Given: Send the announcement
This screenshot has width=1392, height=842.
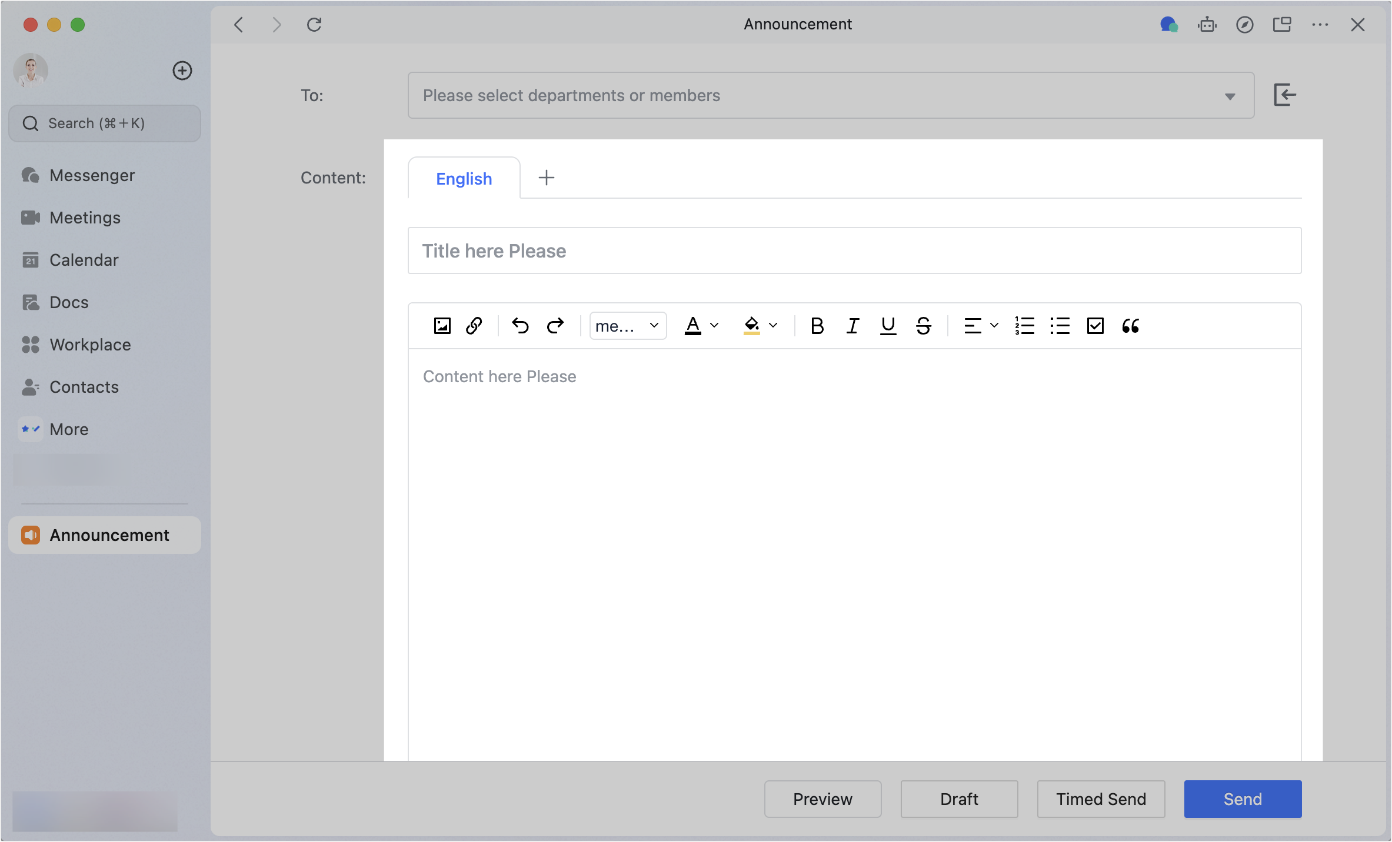Looking at the screenshot, I should pyautogui.click(x=1243, y=799).
